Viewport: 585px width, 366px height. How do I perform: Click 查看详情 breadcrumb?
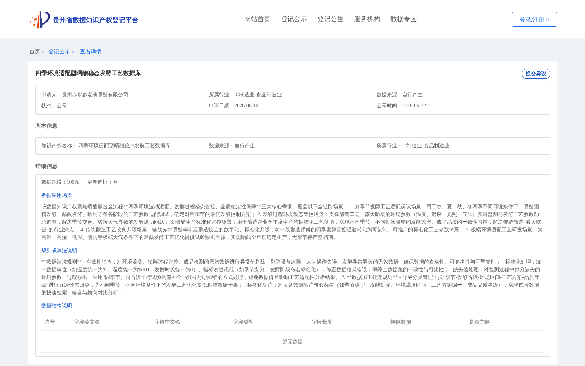91,52
